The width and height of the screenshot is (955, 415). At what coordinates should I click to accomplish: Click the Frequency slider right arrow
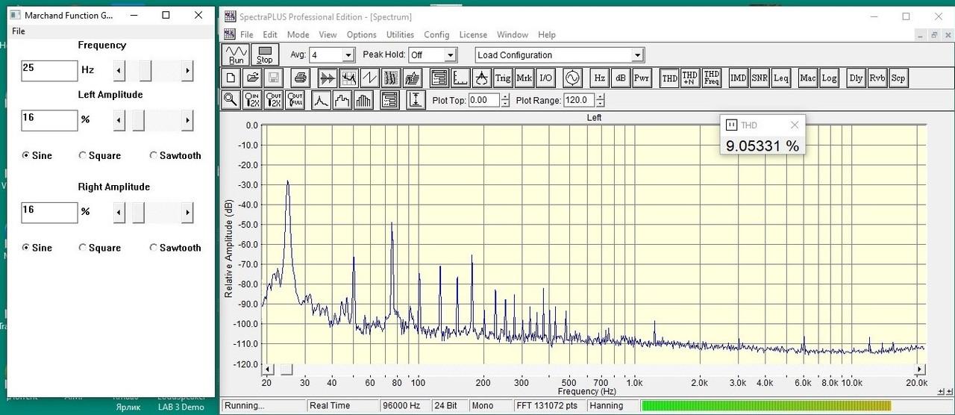(x=187, y=71)
